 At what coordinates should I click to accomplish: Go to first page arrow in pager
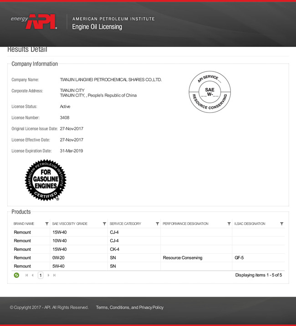tap(27, 275)
